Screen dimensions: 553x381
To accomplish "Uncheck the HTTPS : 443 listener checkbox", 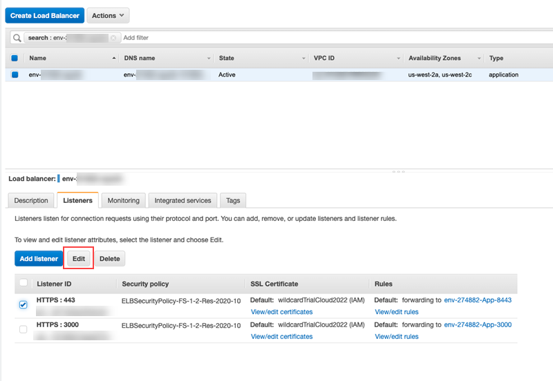I will (24, 304).
